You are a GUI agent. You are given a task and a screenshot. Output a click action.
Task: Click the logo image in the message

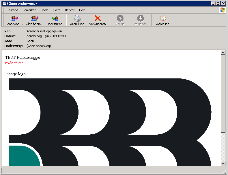click(x=110, y=122)
